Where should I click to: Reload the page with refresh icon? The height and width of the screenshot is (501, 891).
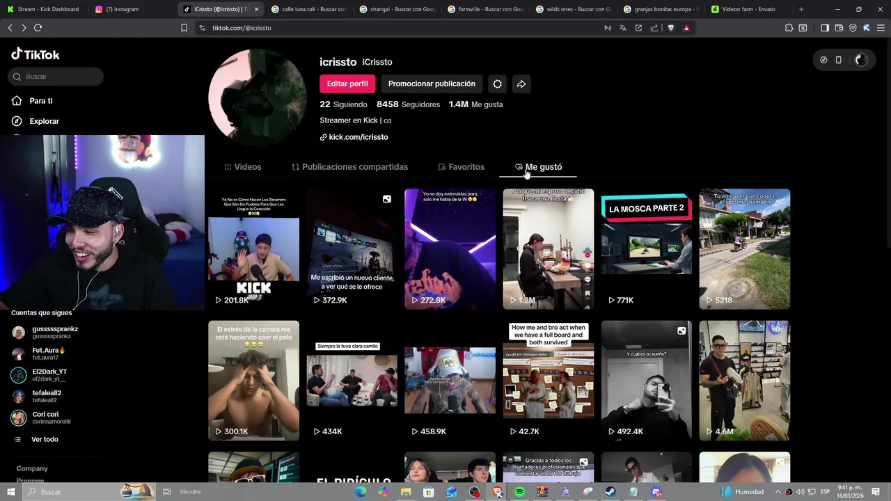click(x=38, y=28)
